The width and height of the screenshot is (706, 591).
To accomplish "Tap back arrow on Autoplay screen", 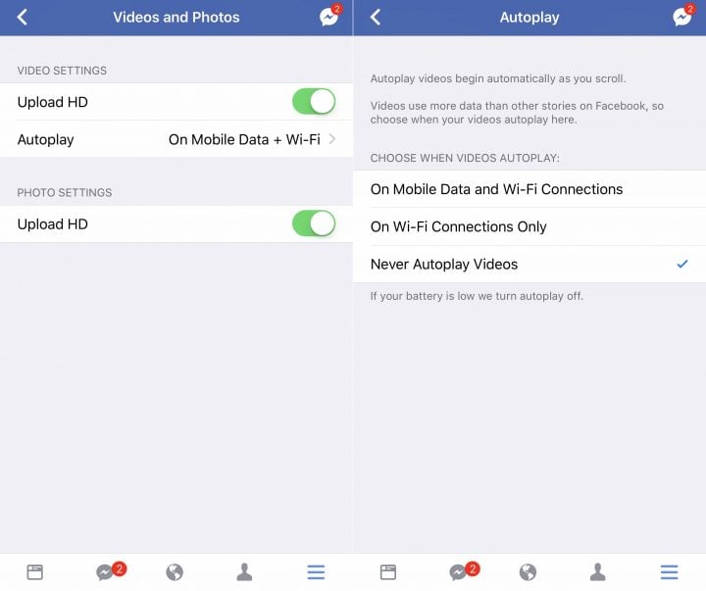I will [376, 17].
